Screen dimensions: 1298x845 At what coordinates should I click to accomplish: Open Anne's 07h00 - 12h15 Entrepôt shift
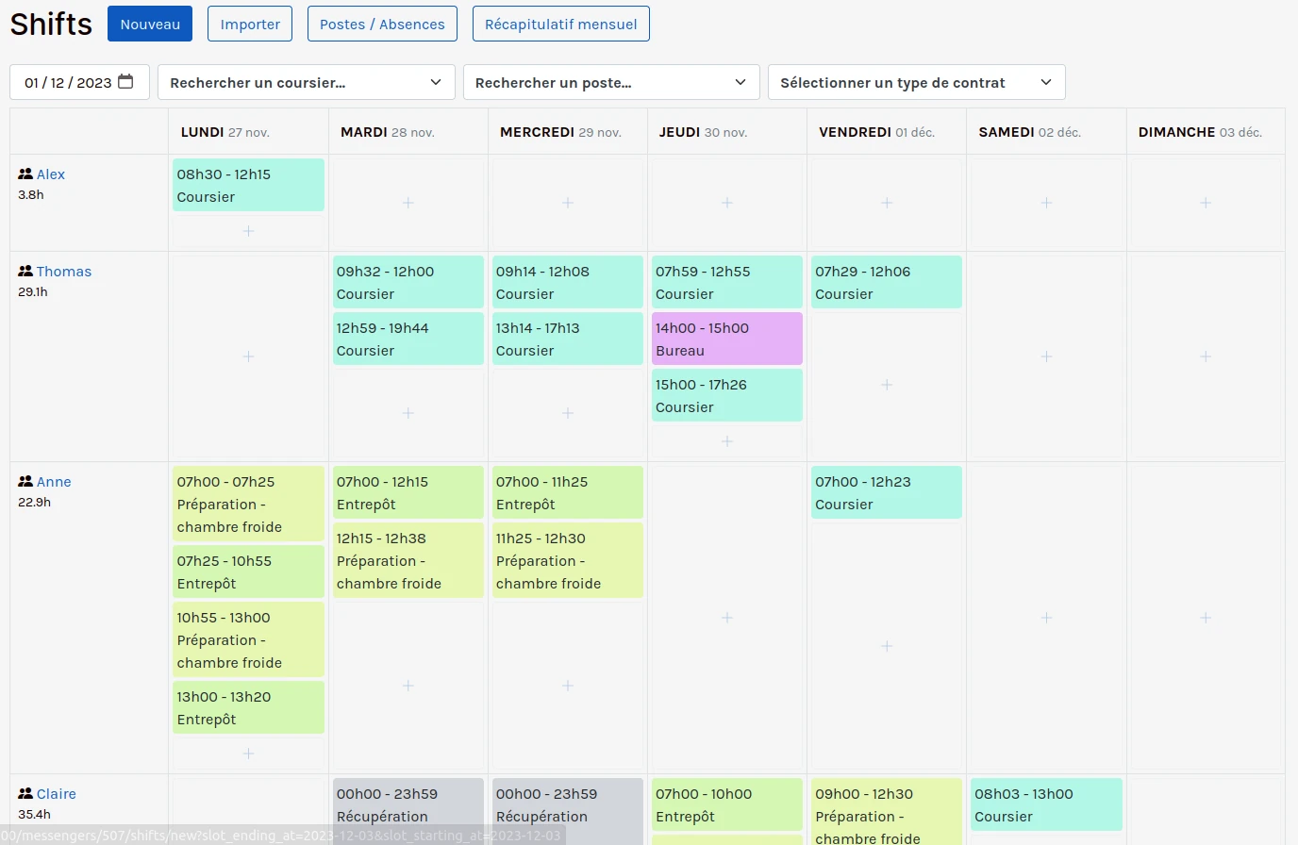click(408, 492)
